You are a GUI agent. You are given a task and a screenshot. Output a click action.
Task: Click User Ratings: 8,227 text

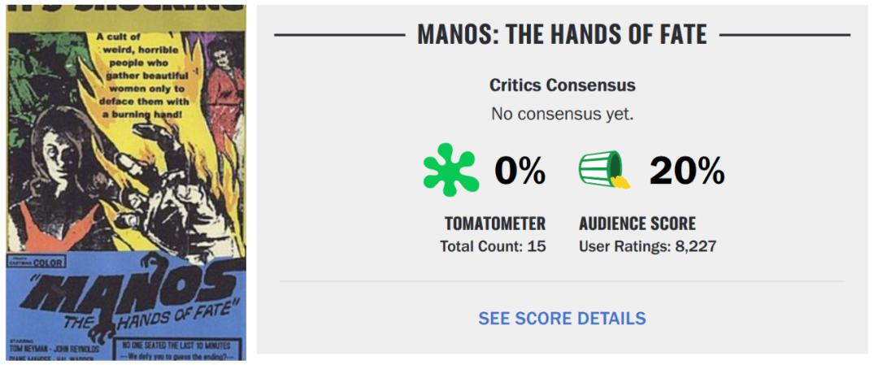click(x=647, y=246)
